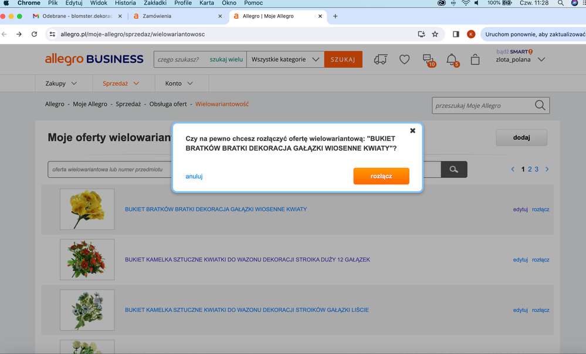
Task: Go to next page arrow
Action: (x=547, y=169)
